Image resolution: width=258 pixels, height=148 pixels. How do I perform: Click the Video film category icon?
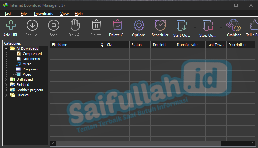point(19,74)
